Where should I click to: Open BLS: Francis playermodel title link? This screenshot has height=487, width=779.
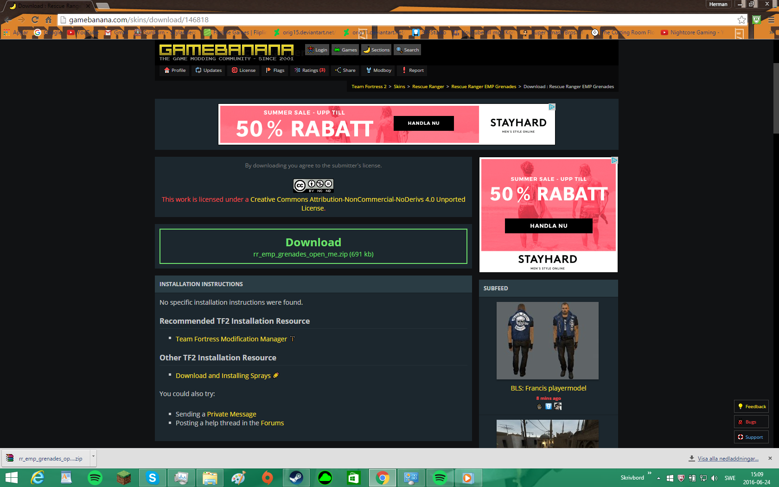(x=549, y=388)
